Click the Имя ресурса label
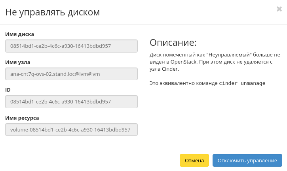Viewport: 287px width, 171px height. 22,118
